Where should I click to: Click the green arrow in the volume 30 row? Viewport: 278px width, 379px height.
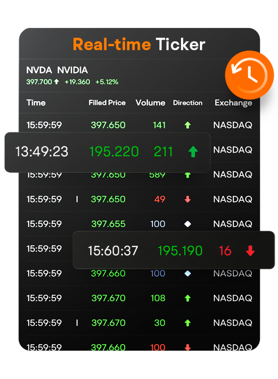click(188, 323)
